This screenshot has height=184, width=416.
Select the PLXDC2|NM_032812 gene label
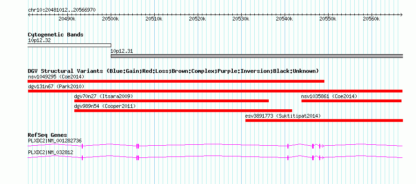50,152
